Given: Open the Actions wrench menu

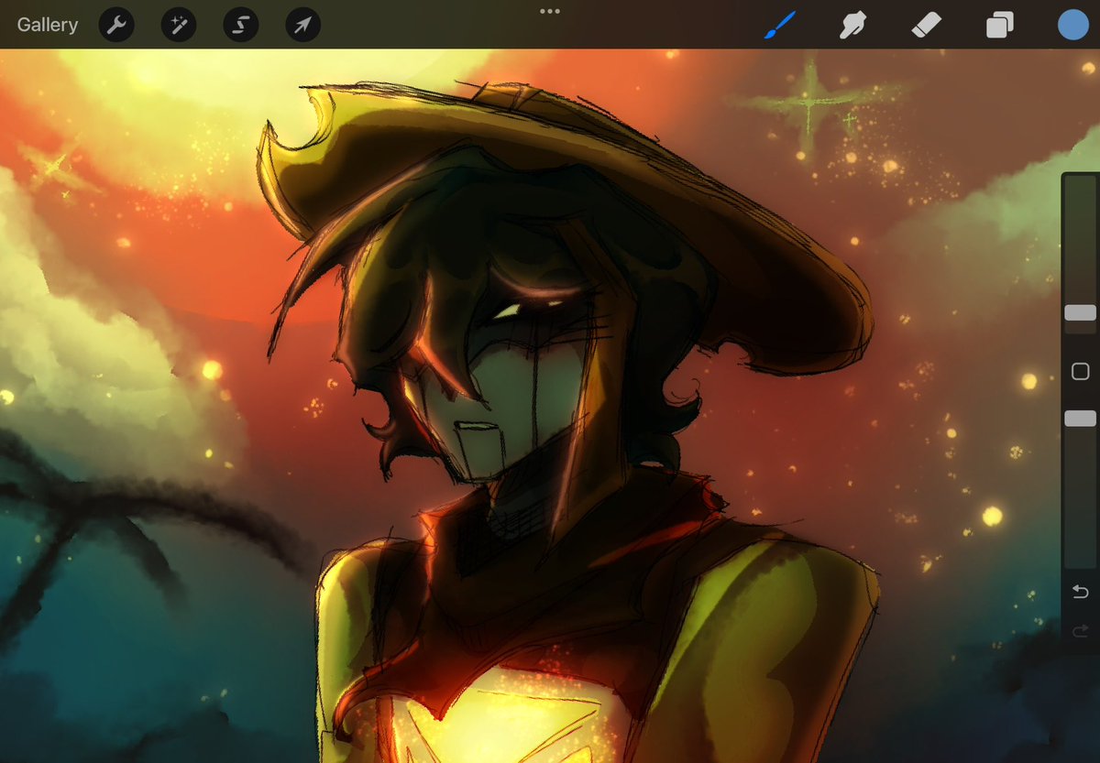Looking at the screenshot, I should (116, 25).
